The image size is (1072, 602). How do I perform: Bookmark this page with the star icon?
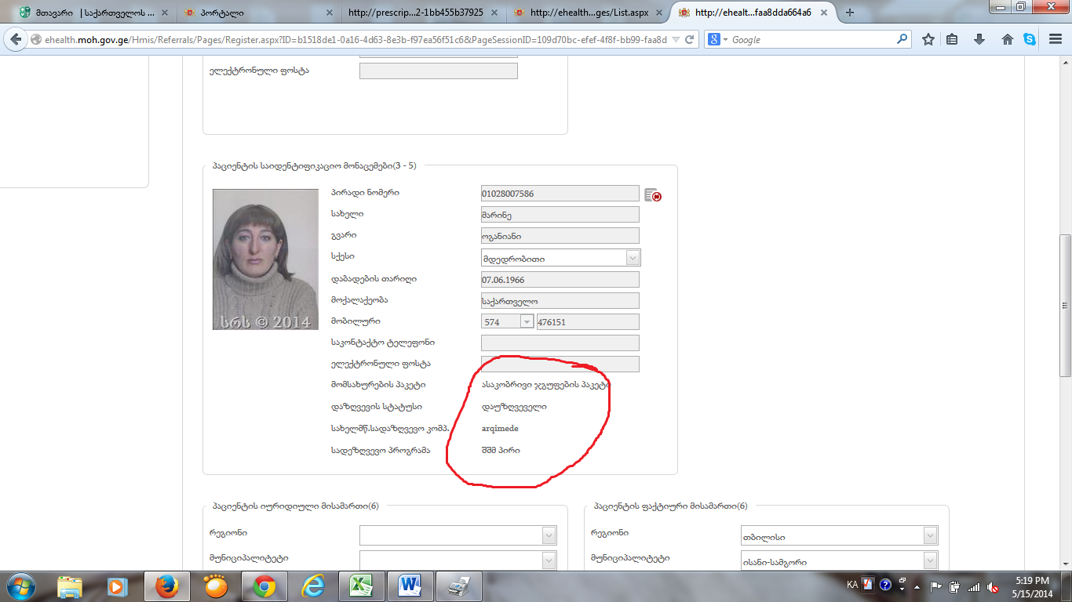point(928,40)
